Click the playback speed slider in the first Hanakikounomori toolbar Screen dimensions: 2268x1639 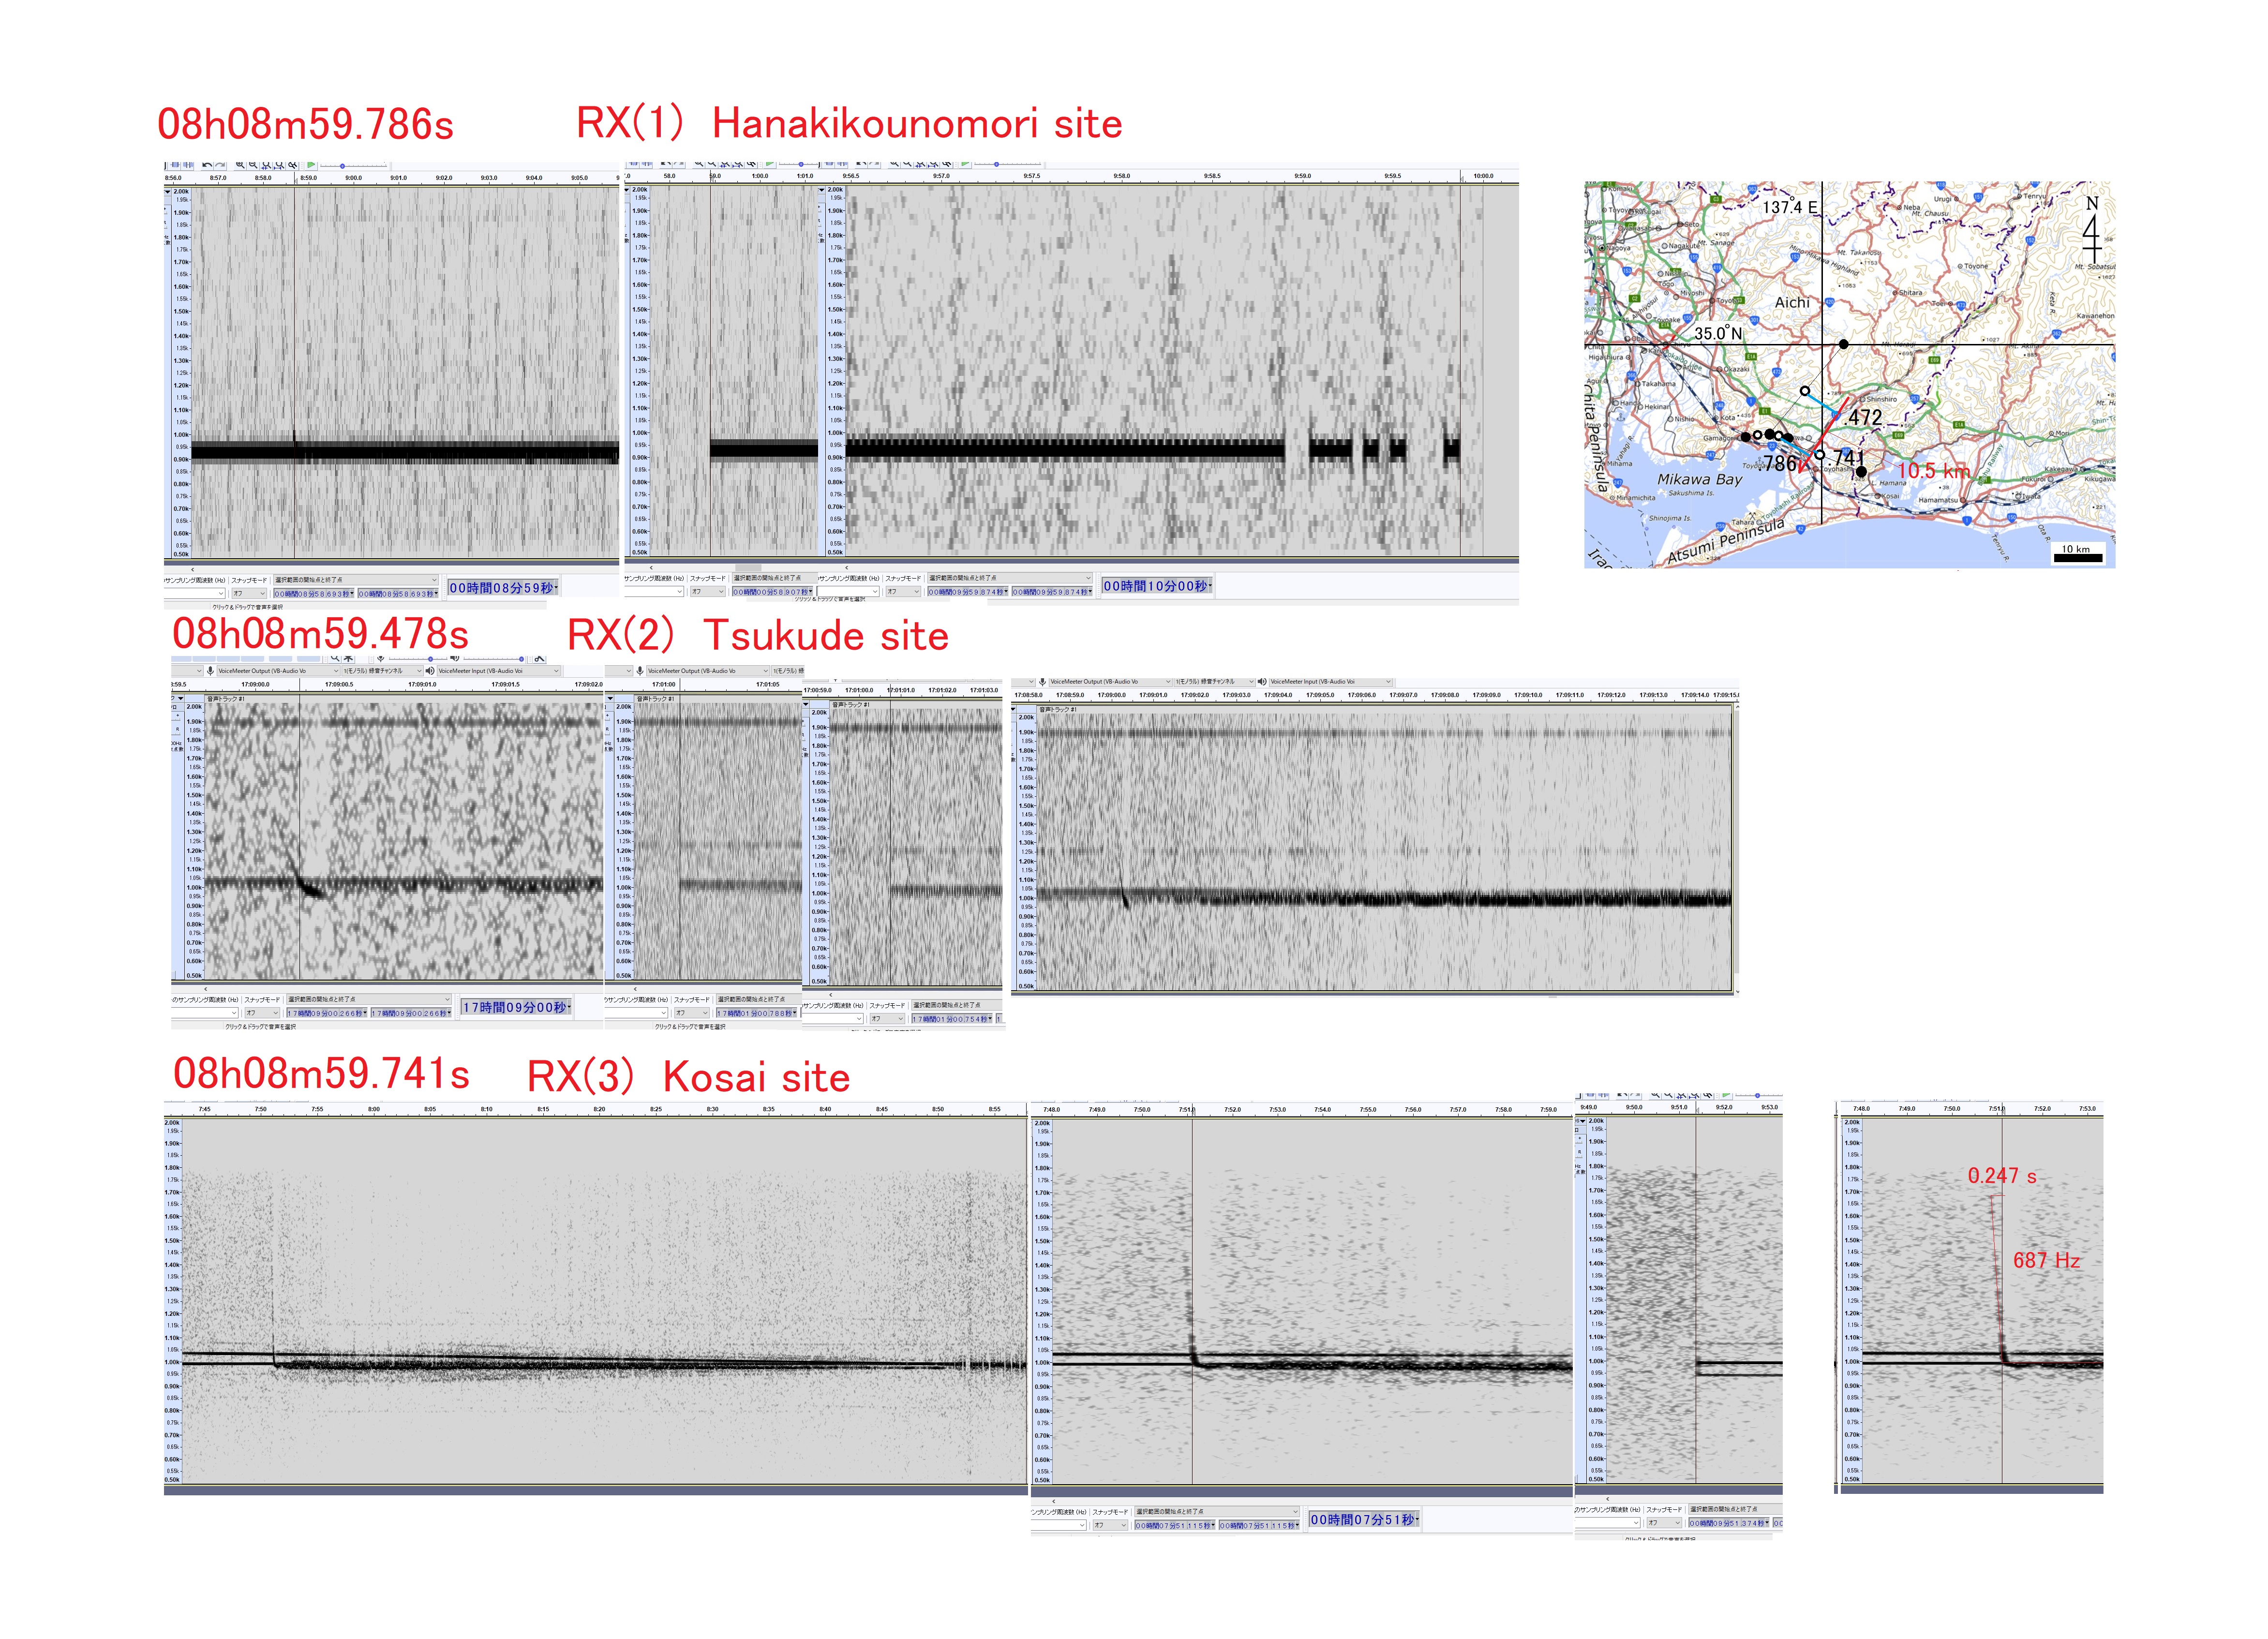(x=343, y=166)
